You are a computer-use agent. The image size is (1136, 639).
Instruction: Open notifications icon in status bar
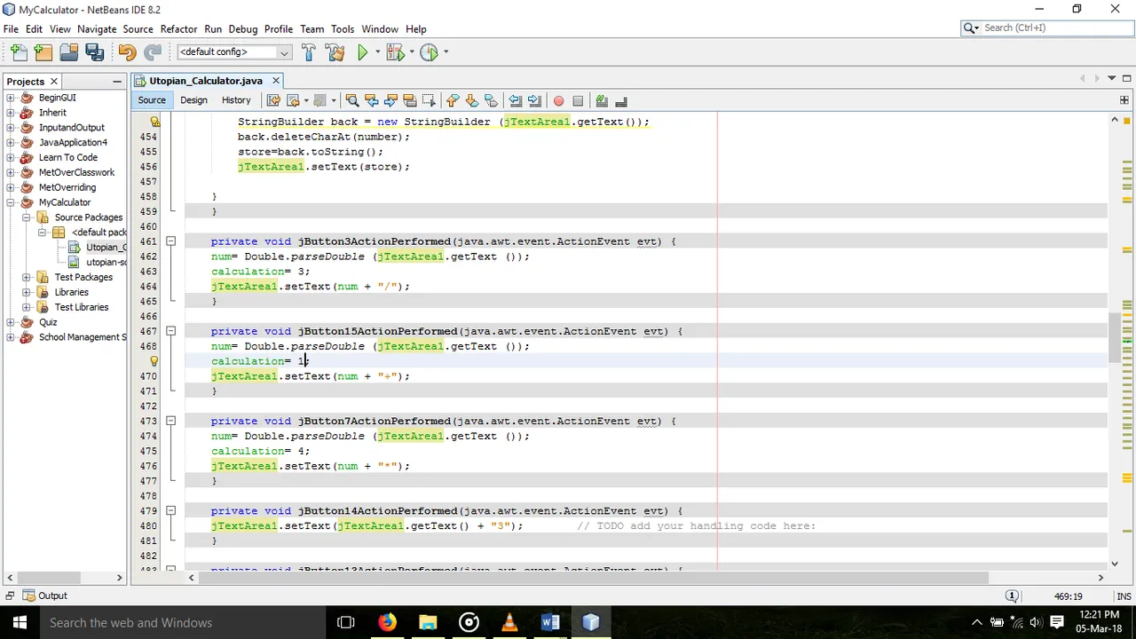pos(1012,596)
